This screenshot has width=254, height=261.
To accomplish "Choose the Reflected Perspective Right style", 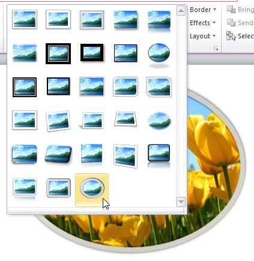I will [92, 154].
